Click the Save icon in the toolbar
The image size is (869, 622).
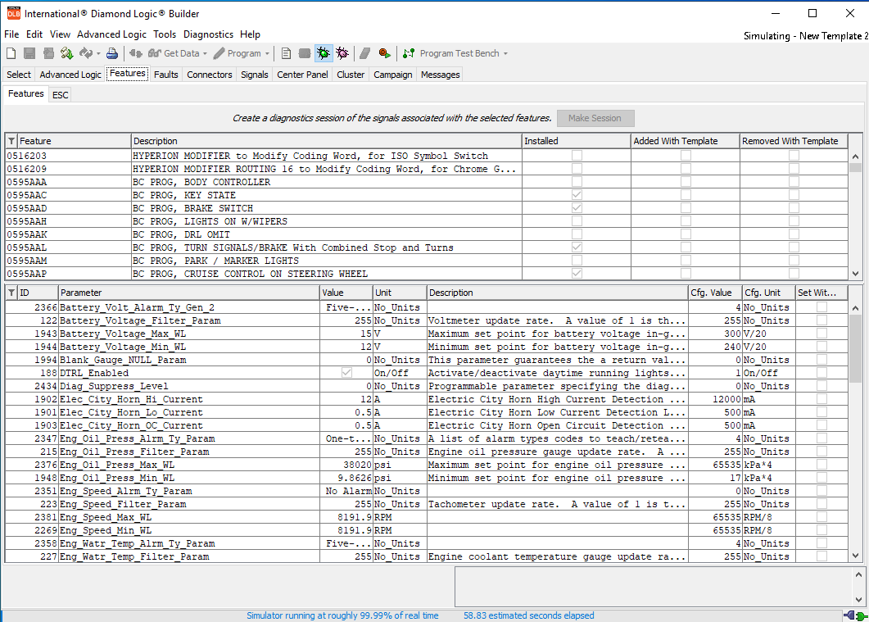tap(29, 53)
